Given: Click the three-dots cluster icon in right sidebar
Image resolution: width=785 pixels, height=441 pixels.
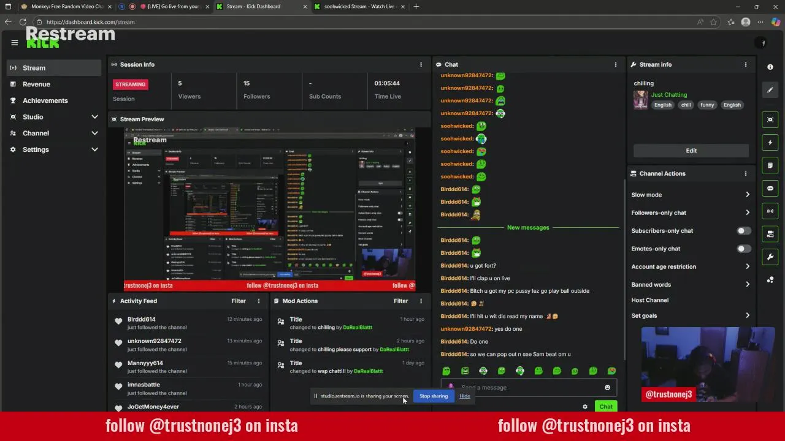Looking at the screenshot, I should (x=770, y=280).
